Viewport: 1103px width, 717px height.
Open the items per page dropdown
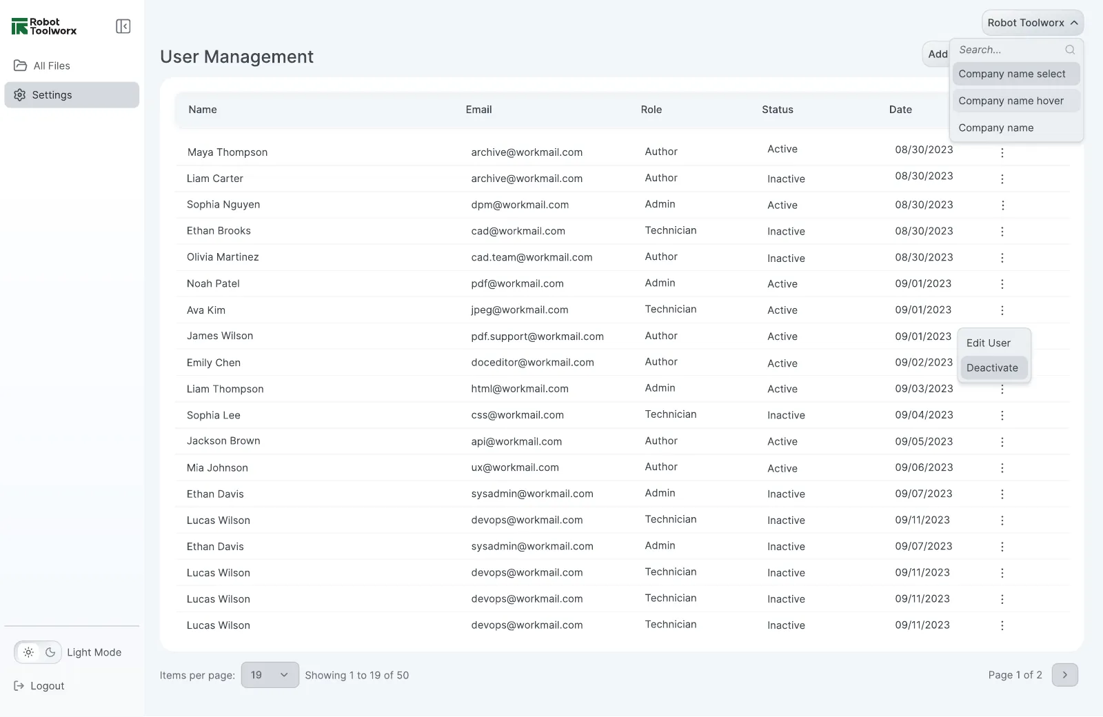[x=270, y=675]
